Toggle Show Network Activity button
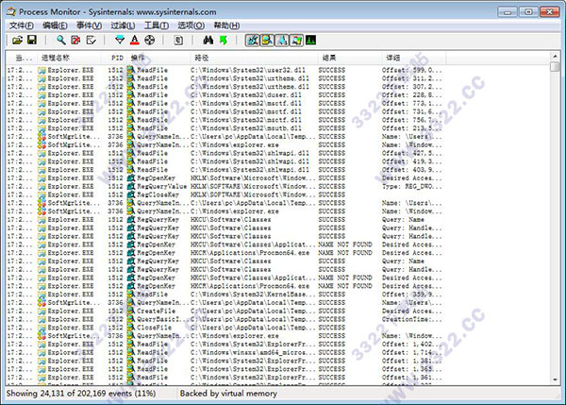Image resolution: width=566 pixels, height=405 pixels. coord(281,40)
